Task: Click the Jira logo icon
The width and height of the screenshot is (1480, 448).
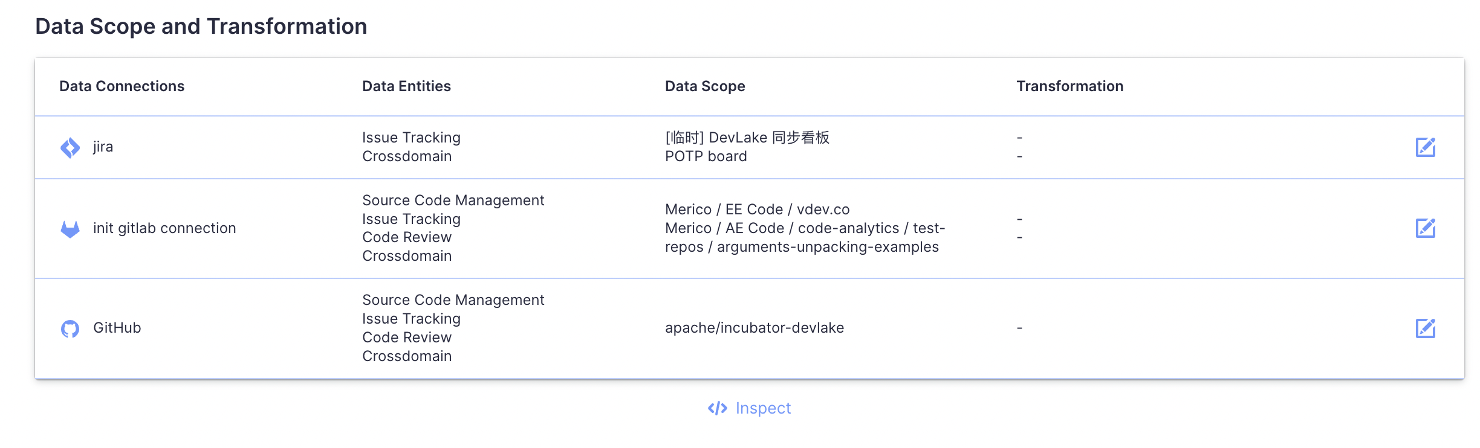Action: [70, 147]
